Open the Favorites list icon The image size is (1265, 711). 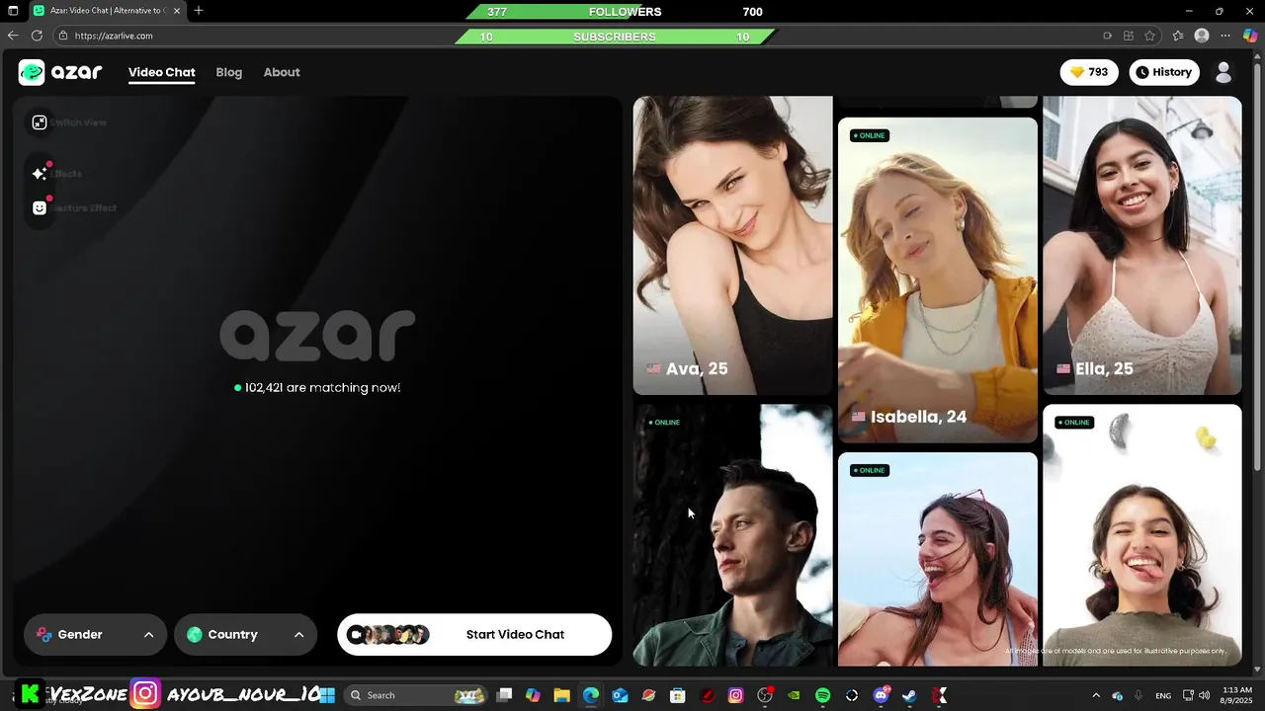click(x=1178, y=36)
